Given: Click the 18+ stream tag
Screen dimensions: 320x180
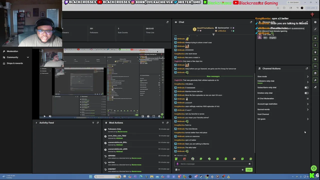Looking at the screenshot, I should pyautogui.click(x=265, y=38).
